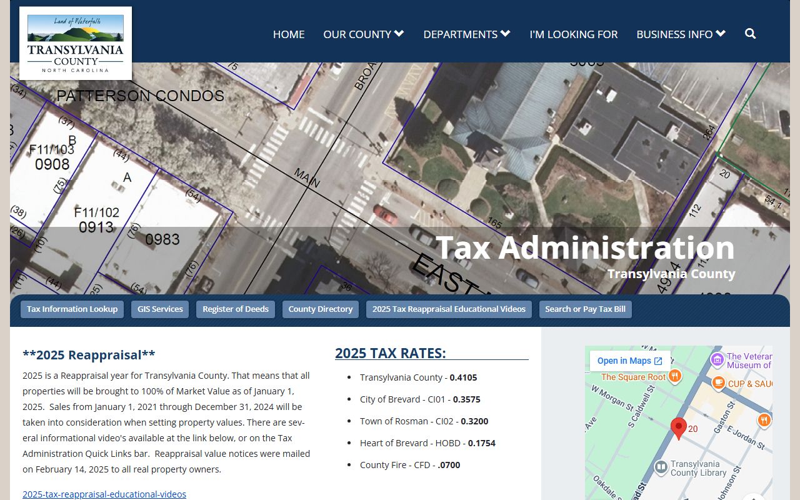Click The Square Root restaurant map pin
The image size is (800, 500).
click(x=674, y=376)
